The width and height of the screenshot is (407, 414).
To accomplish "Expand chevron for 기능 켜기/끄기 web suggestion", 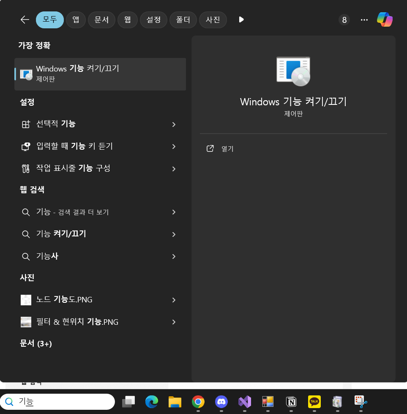I will pos(174,234).
